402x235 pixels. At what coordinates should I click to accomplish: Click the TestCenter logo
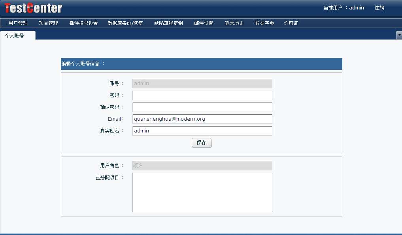coord(33,8)
